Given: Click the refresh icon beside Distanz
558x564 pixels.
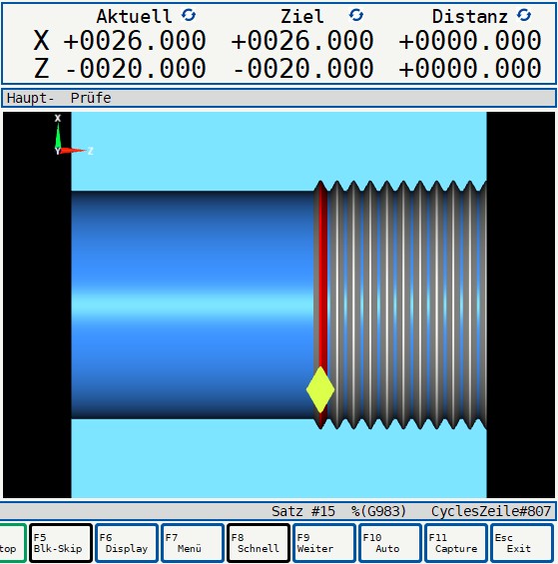Looking at the screenshot, I should [x=524, y=15].
